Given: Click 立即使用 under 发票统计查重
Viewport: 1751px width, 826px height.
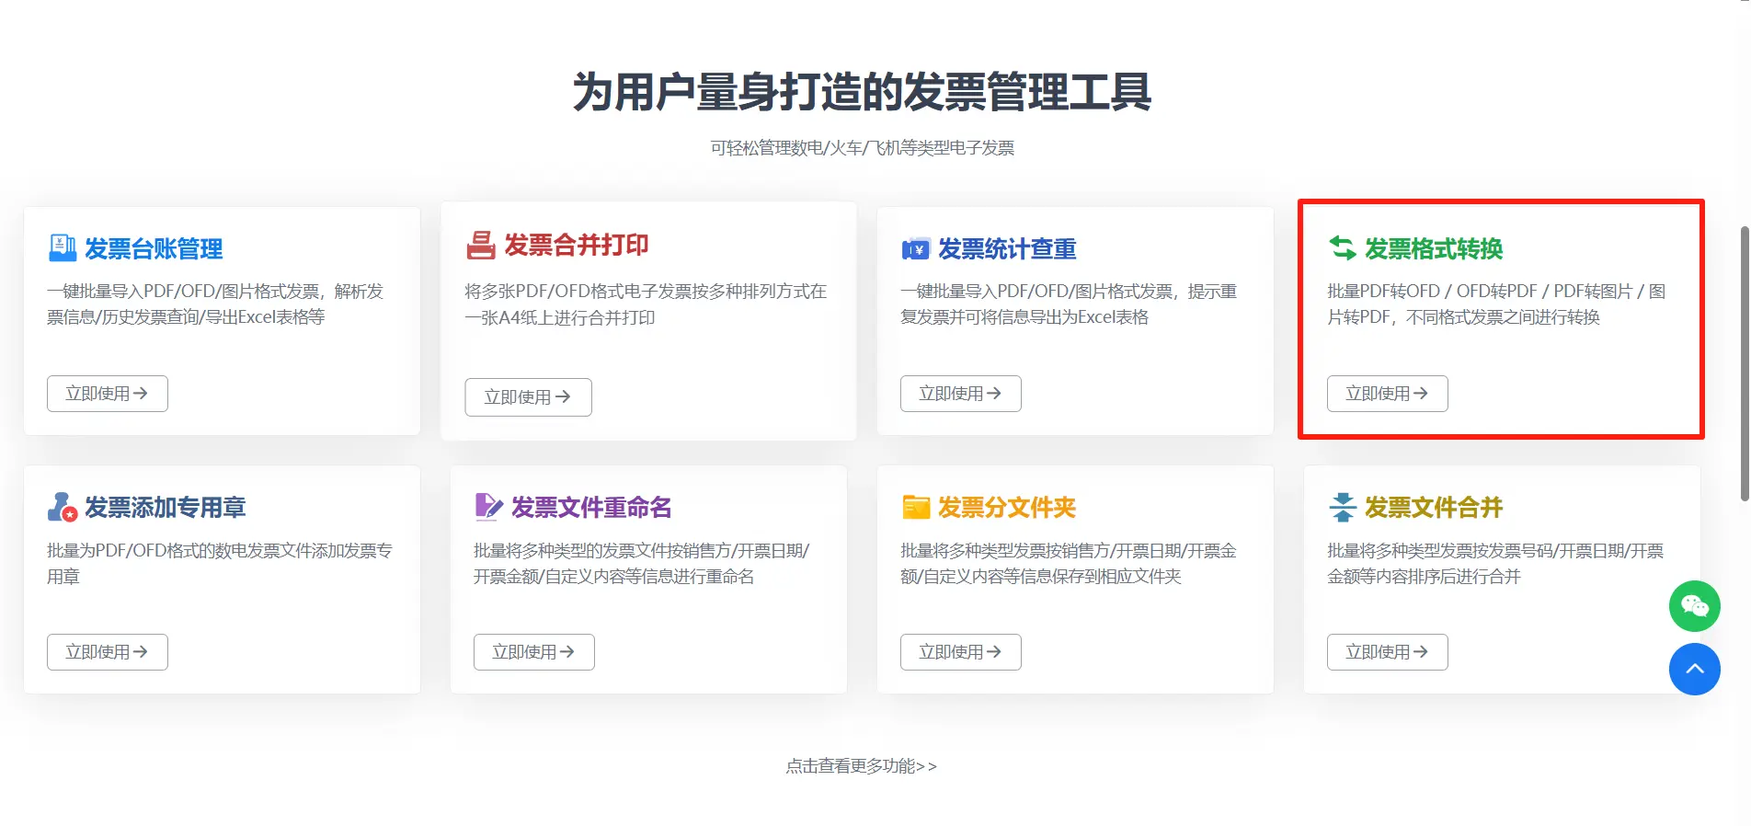Looking at the screenshot, I should [960, 394].
